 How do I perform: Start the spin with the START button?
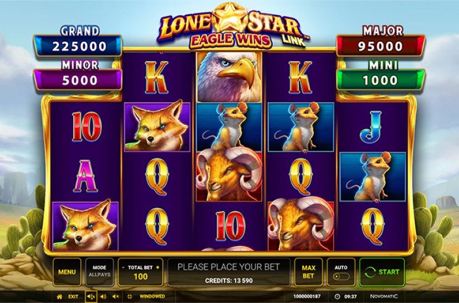382,271
